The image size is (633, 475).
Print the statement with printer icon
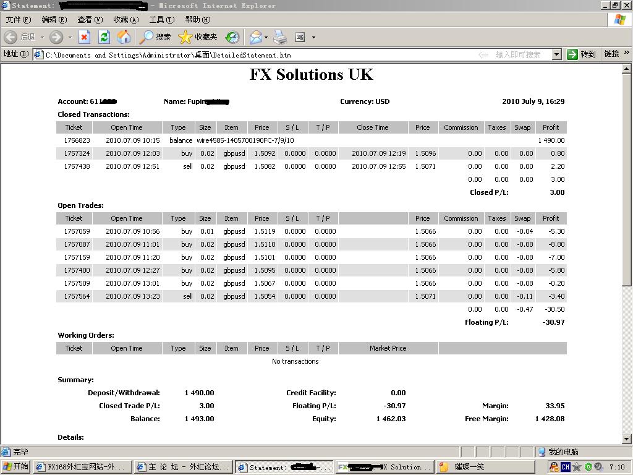(280, 37)
